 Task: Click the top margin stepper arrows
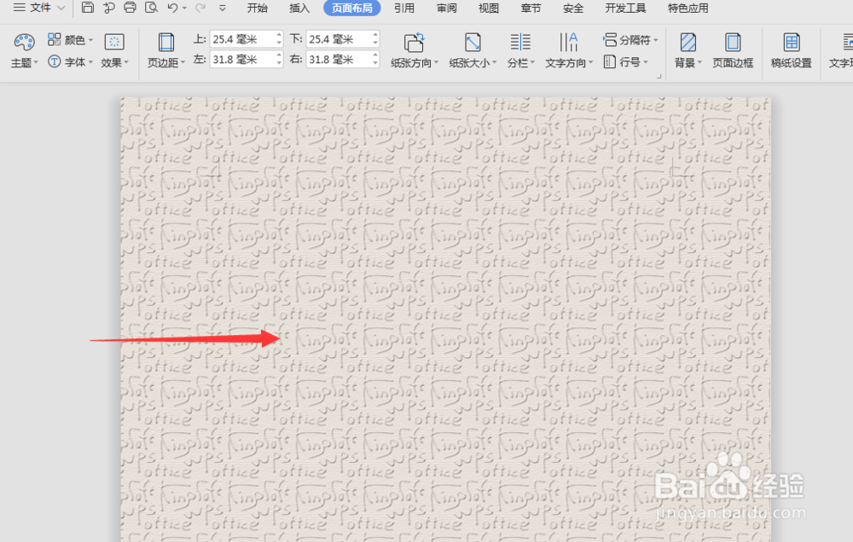279,39
